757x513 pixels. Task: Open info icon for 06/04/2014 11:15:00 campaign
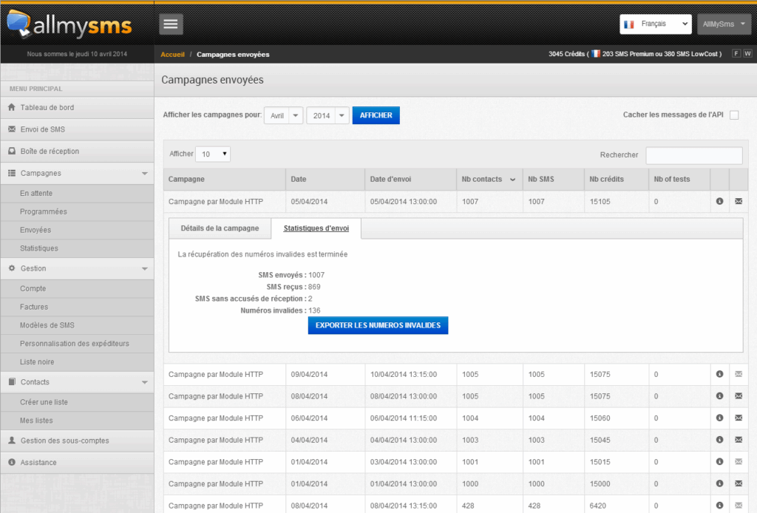pyautogui.click(x=719, y=418)
